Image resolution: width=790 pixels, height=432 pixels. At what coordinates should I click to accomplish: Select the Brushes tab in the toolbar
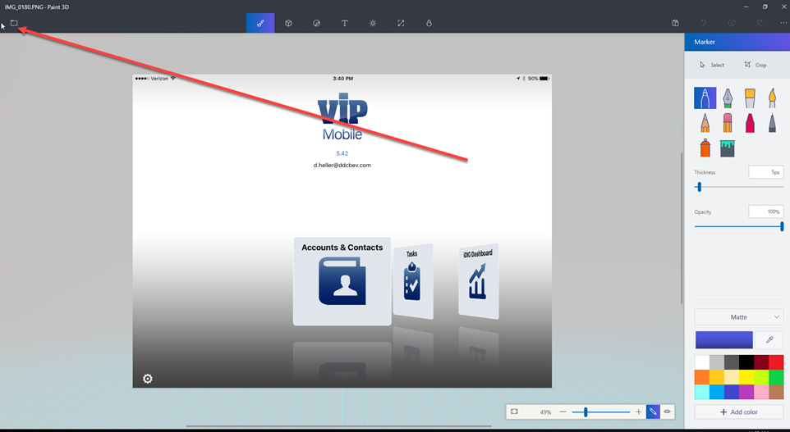coord(260,23)
